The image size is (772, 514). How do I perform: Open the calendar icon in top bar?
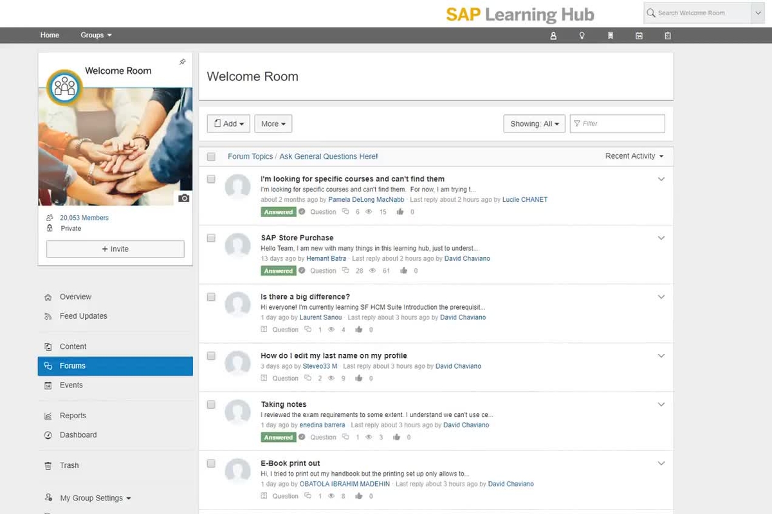tap(639, 36)
